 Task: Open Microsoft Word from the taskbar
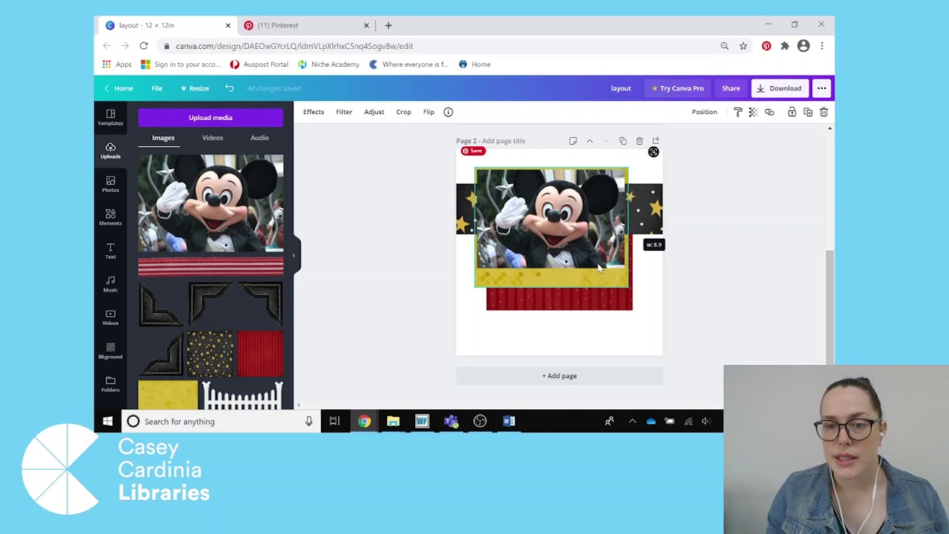click(509, 421)
